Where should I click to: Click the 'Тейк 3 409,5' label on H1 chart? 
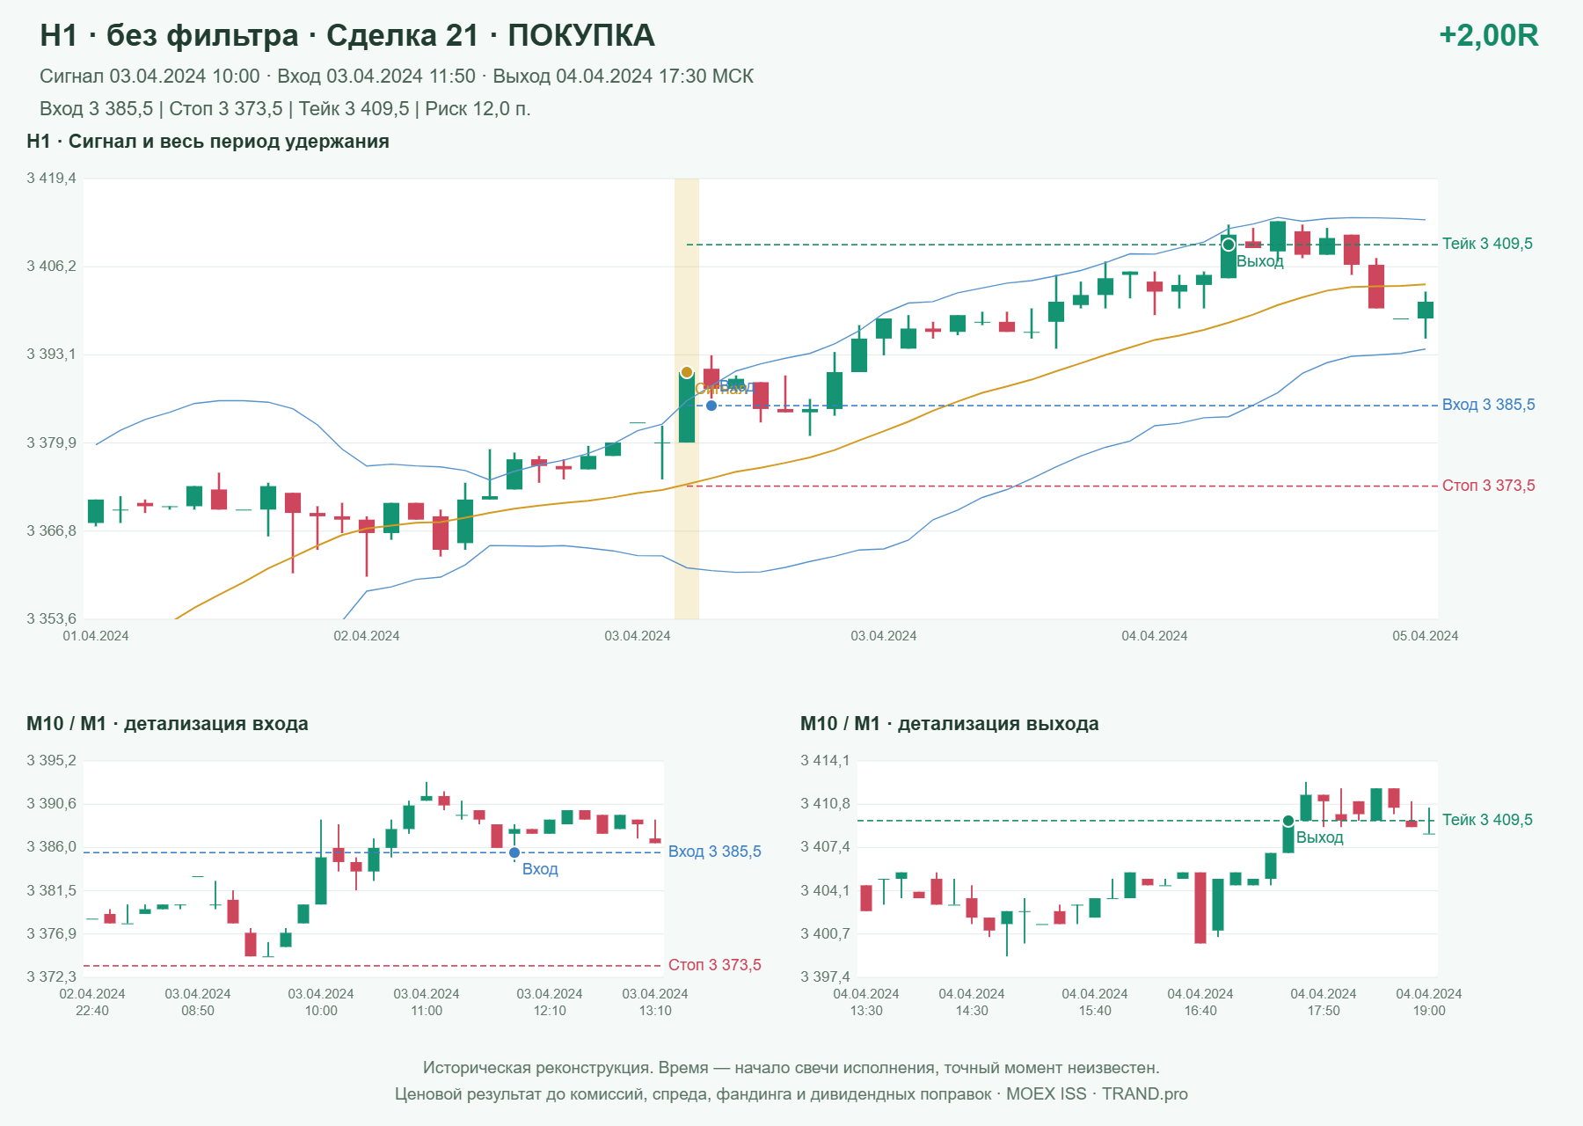[1487, 244]
